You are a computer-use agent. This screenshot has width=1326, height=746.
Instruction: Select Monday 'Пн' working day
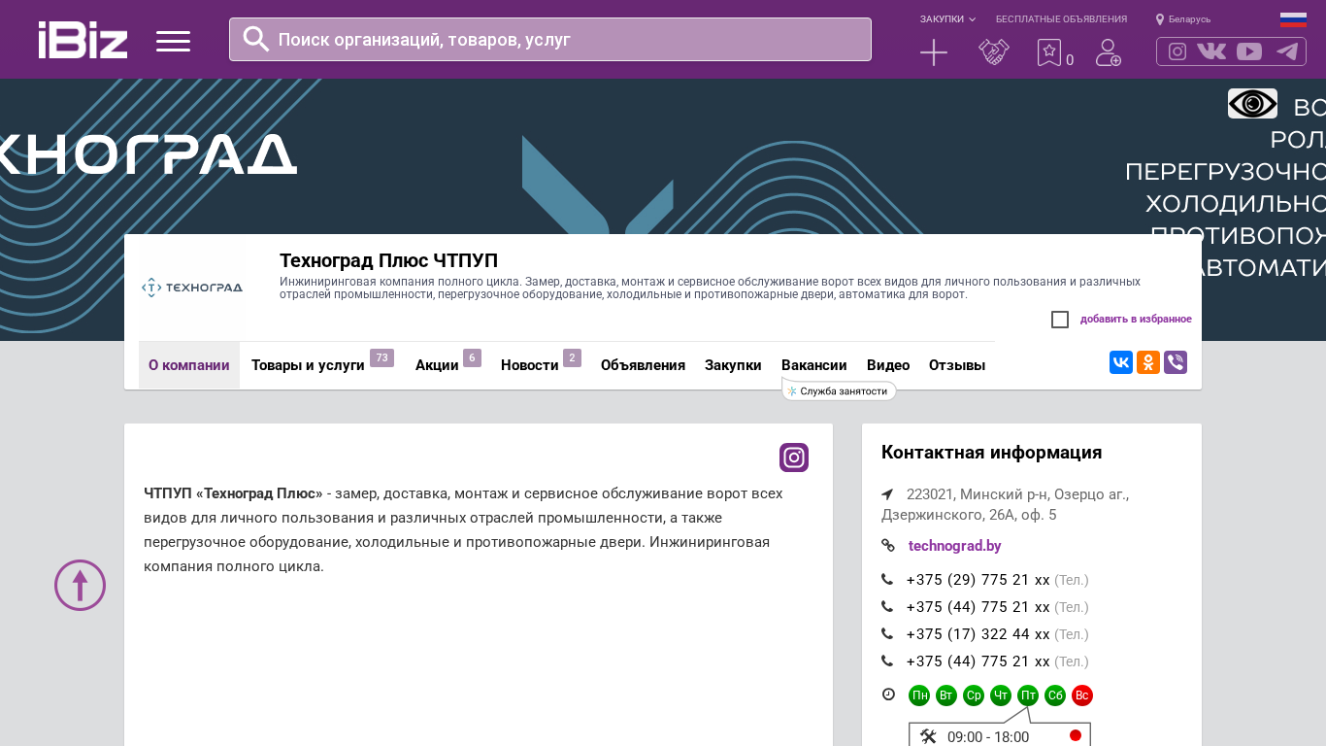click(x=919, y=695)
